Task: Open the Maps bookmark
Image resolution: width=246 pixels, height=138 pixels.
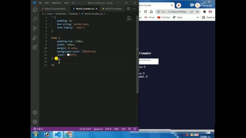Action: [x=178, y=17]
